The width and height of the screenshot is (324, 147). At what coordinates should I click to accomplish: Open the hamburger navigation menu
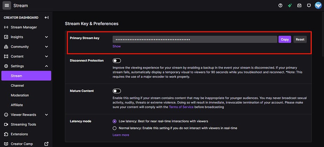[7, 6]
